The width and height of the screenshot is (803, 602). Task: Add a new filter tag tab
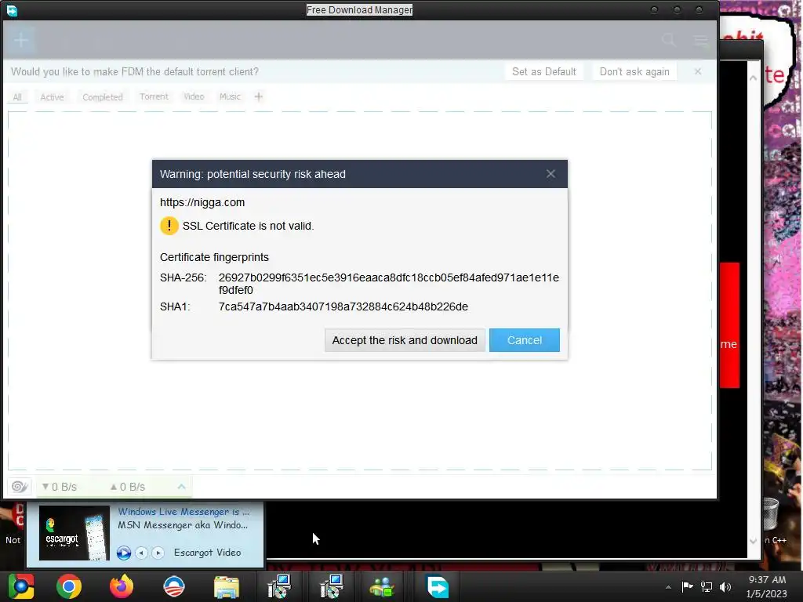pos(259,96)
